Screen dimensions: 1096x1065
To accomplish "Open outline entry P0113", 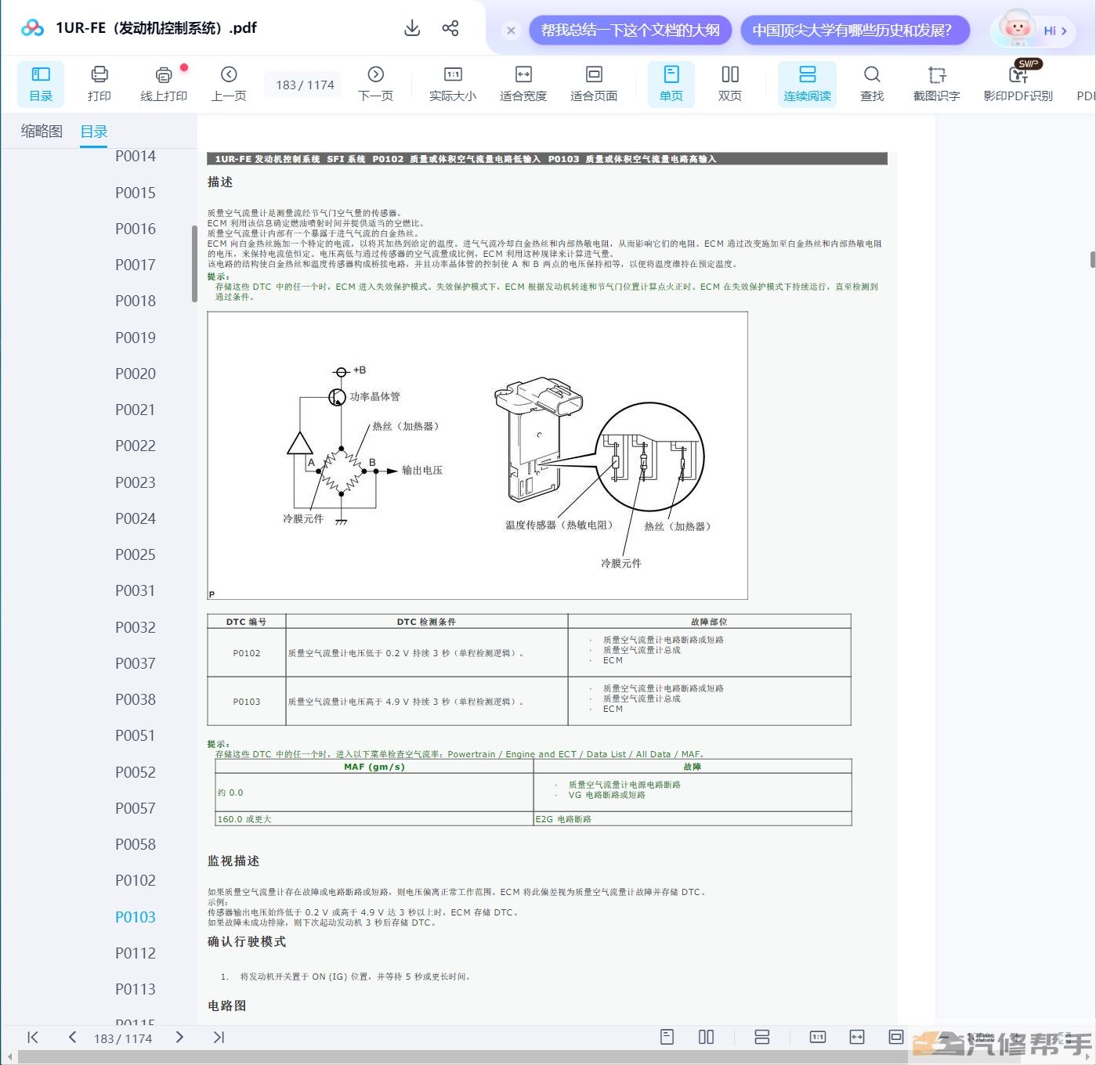I will coord(136,989).
